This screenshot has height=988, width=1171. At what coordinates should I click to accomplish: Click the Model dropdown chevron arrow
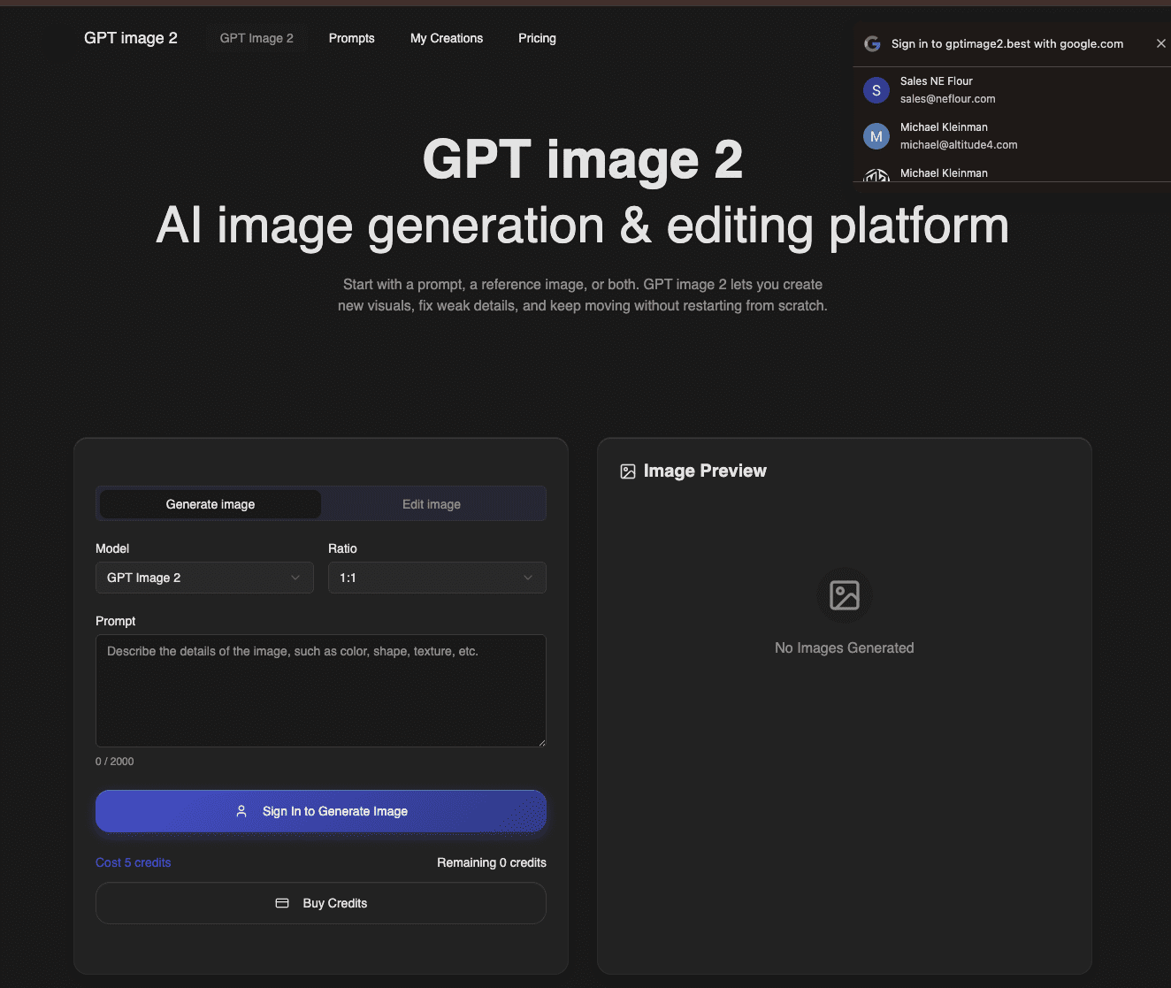tap(295, 578)
